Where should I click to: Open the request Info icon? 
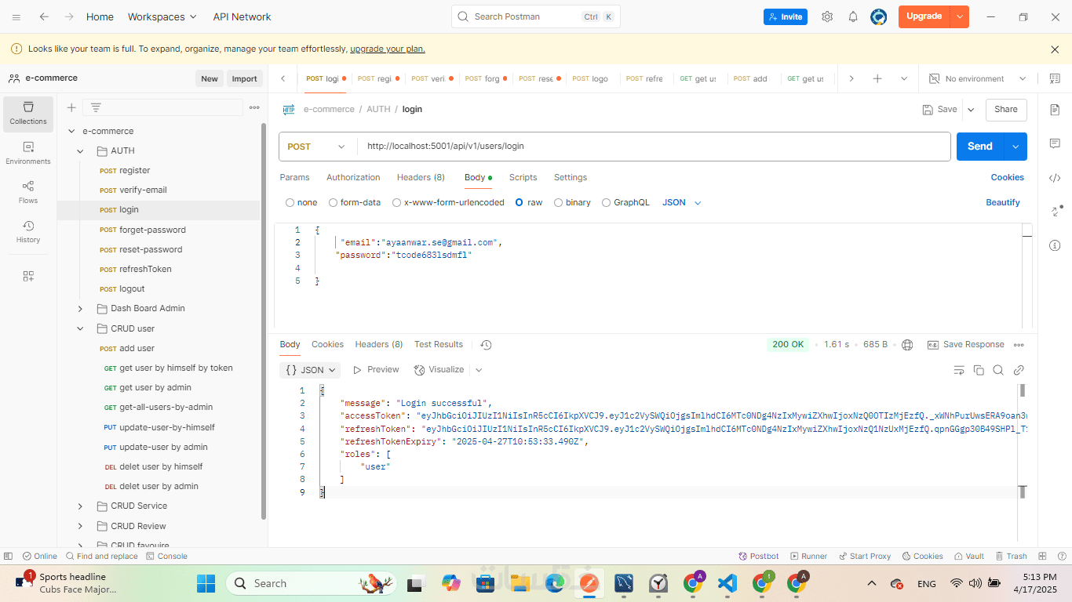click(1055, 245)
